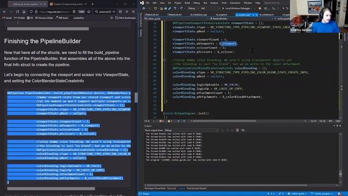Close the Graphics Programming tab
This screenshot has height=196, width=348.
[86, 4]
